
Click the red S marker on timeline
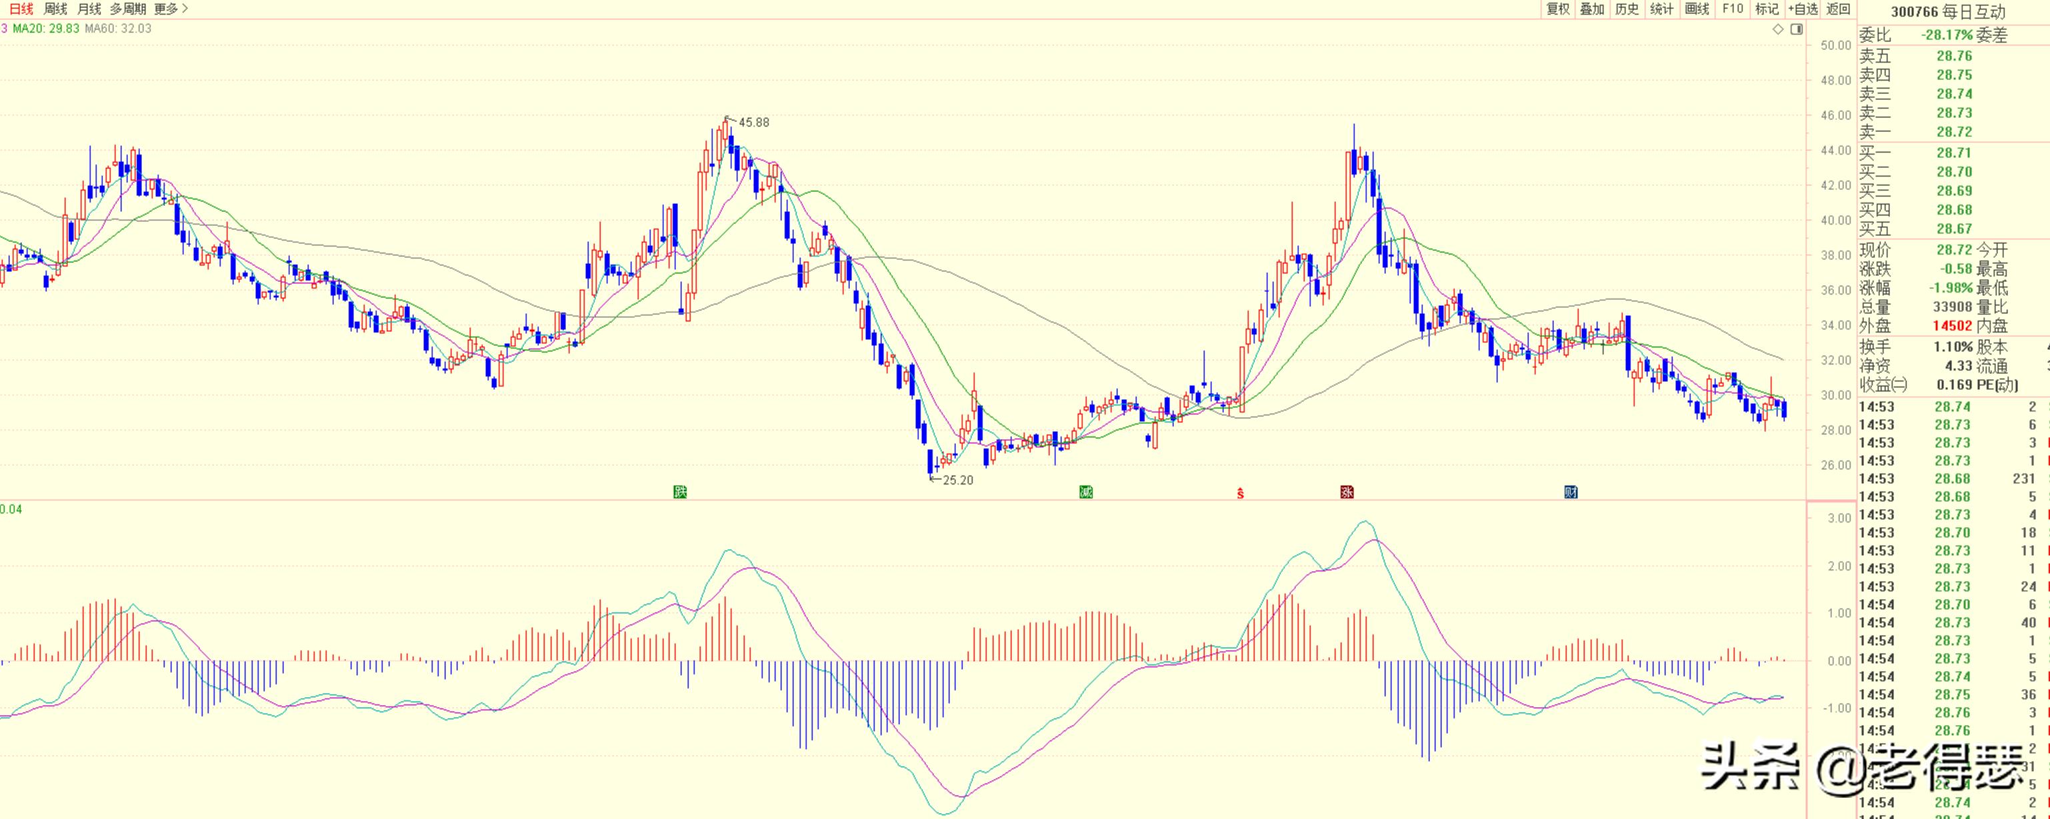click(1240, 494)
